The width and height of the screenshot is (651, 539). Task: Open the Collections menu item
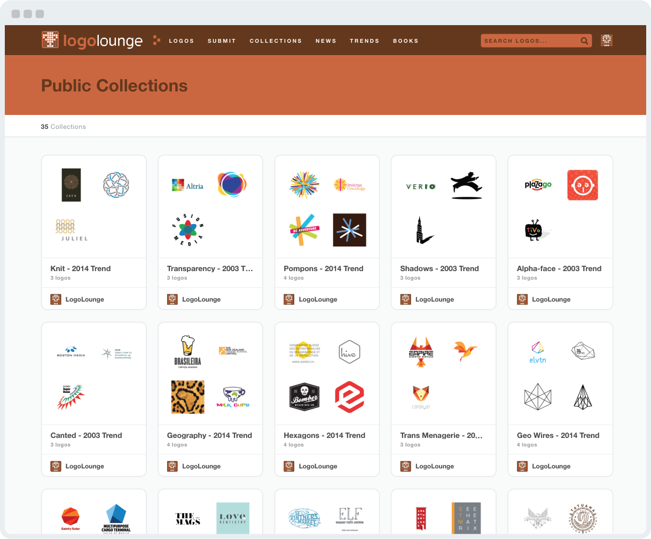point(276,41)
